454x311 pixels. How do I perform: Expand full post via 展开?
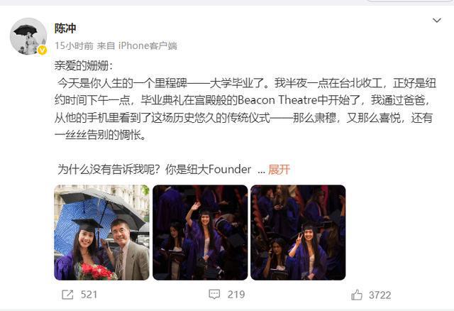[x=279, y=170]
